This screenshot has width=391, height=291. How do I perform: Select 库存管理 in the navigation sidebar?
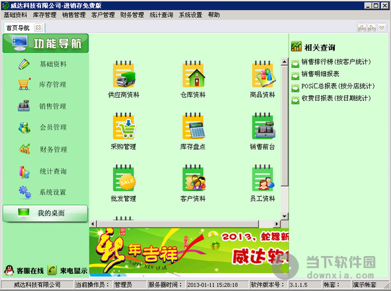(53, 84)
